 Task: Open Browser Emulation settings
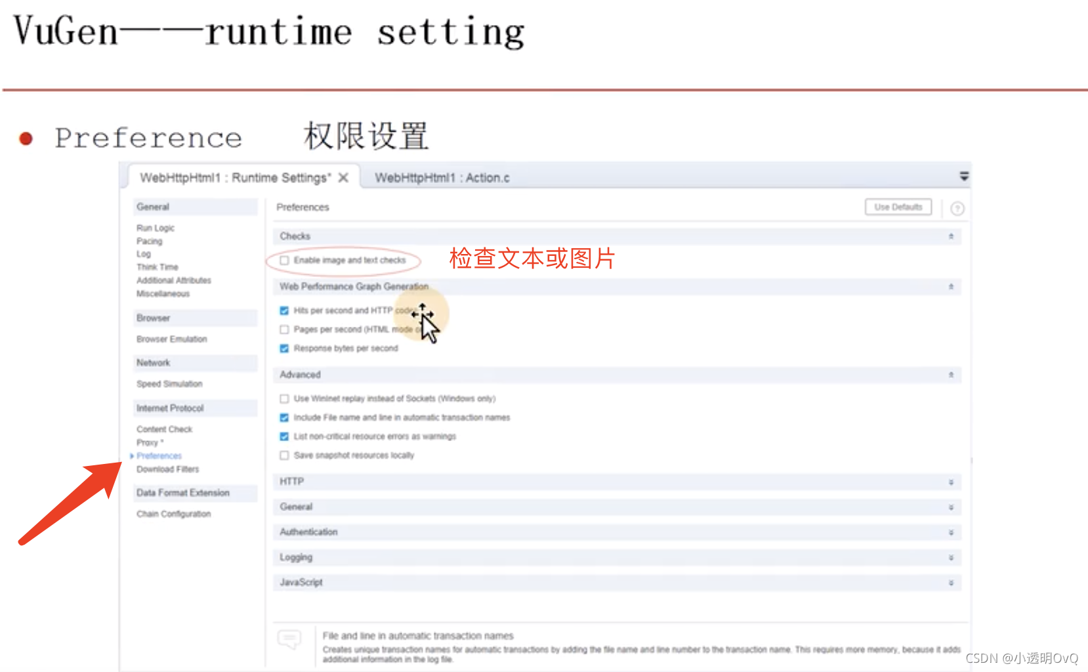(x=171, y=339)
